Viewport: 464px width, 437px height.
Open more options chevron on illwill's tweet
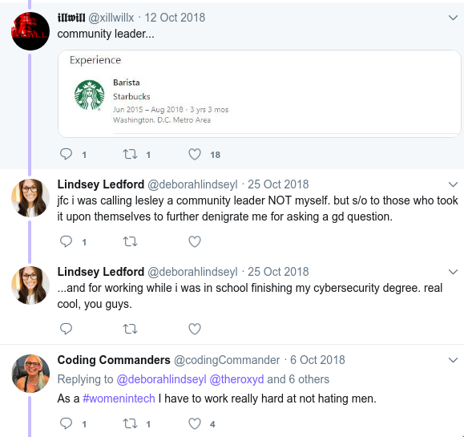[x=453, y=18]
